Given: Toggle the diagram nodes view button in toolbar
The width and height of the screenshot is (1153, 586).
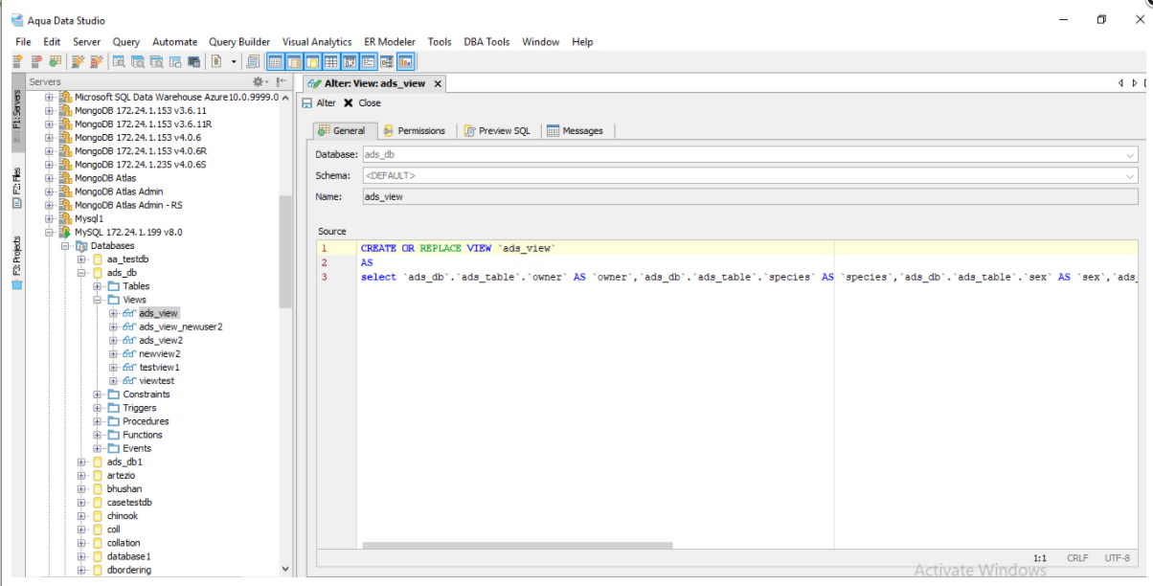Looking at the screenshot, I should (387, 61).
